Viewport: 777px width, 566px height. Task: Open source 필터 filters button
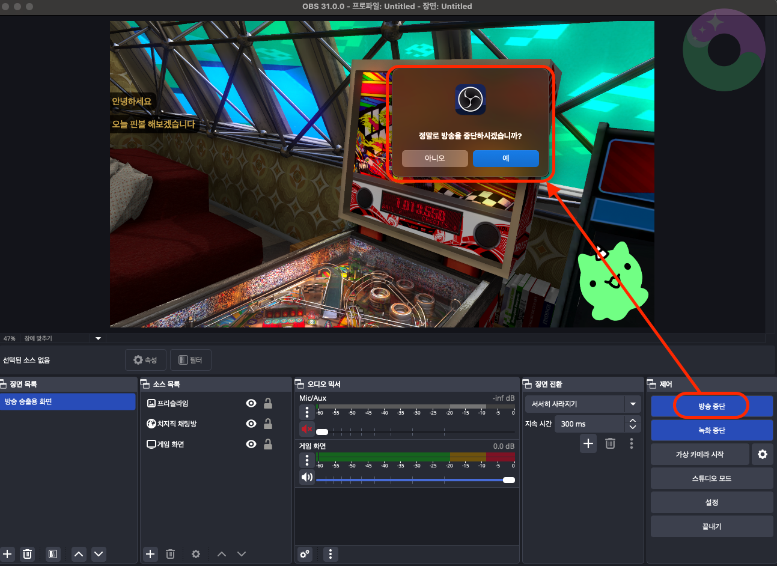click(190, 360)
